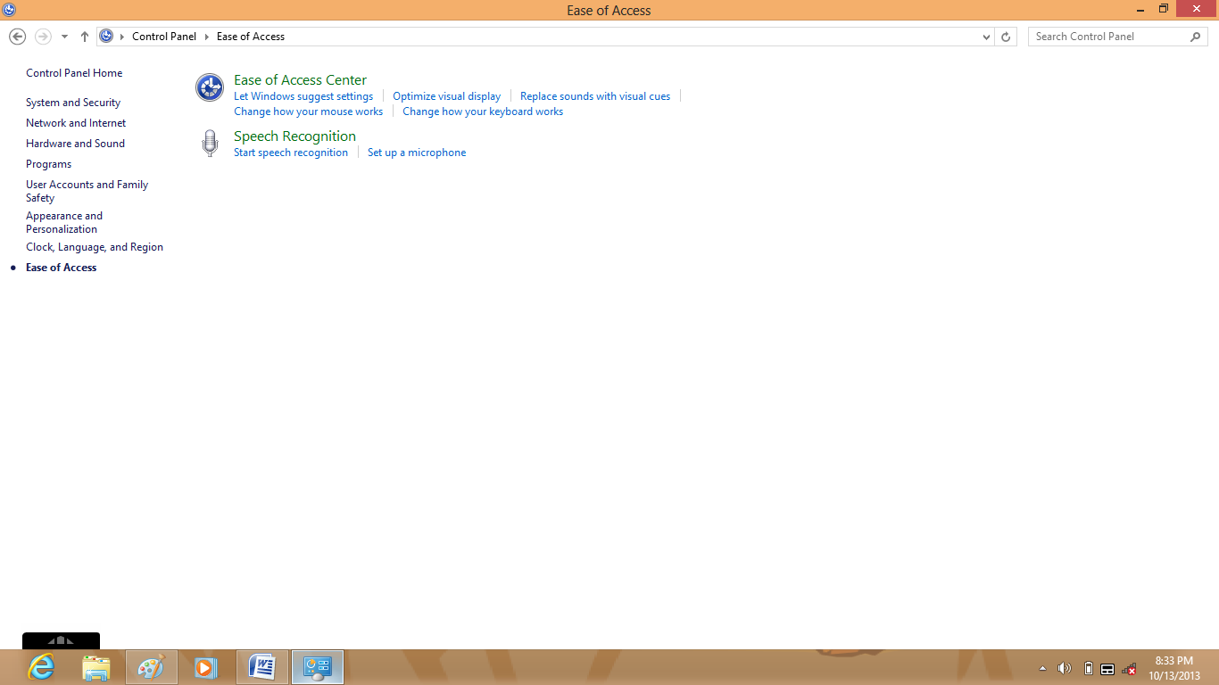Open the Speech Recognition heading

pos(294,136)
